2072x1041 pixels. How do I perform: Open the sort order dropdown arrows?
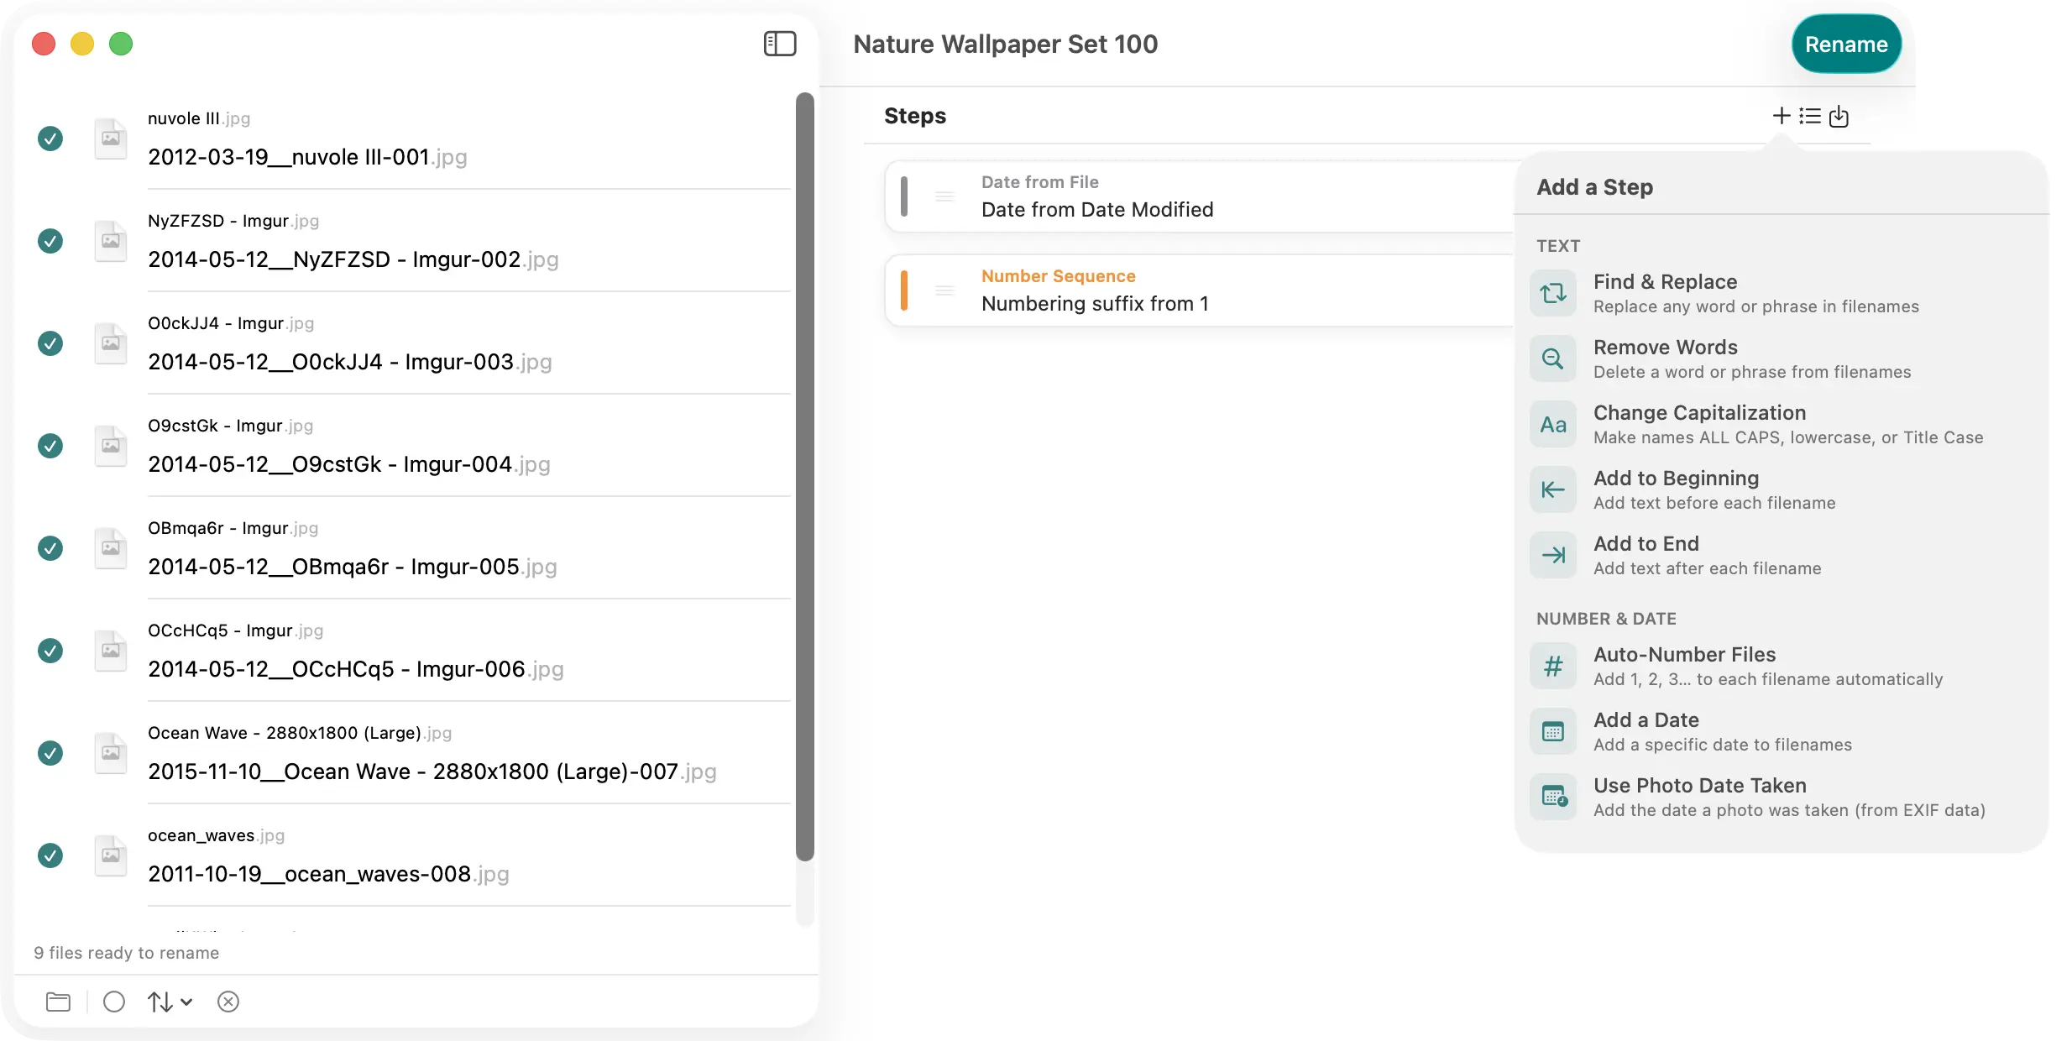[170, 1002]
